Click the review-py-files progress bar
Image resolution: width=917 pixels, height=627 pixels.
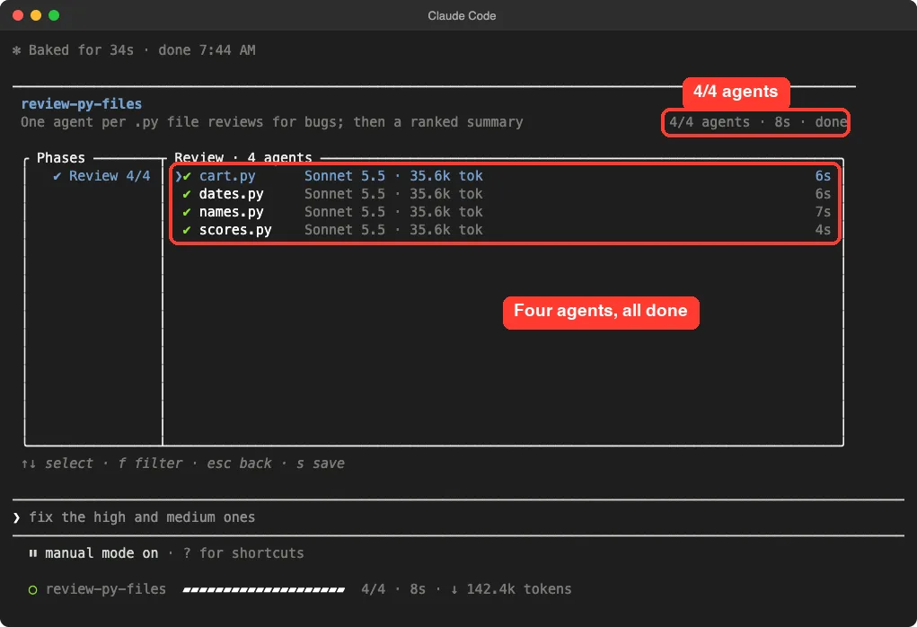(264, 589)
